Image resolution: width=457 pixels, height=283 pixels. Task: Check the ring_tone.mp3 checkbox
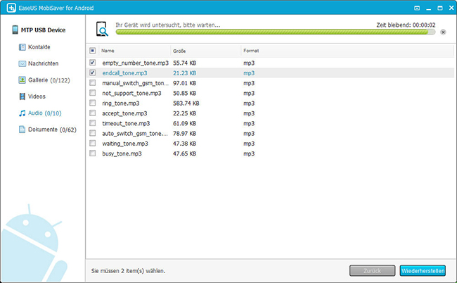click(93, 103)
